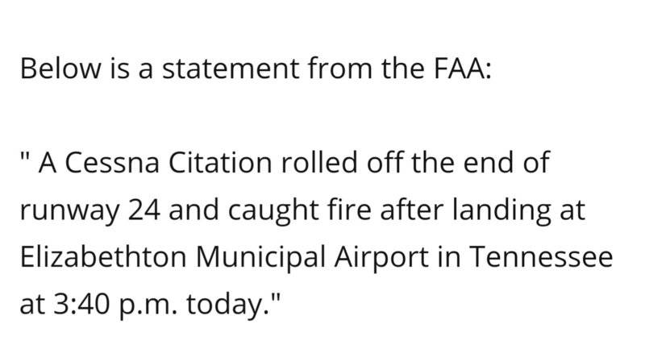This screenshot has height=349, width=645.
Task: Click the word "rolled" in the quote
Action: (x=319, y=163)
